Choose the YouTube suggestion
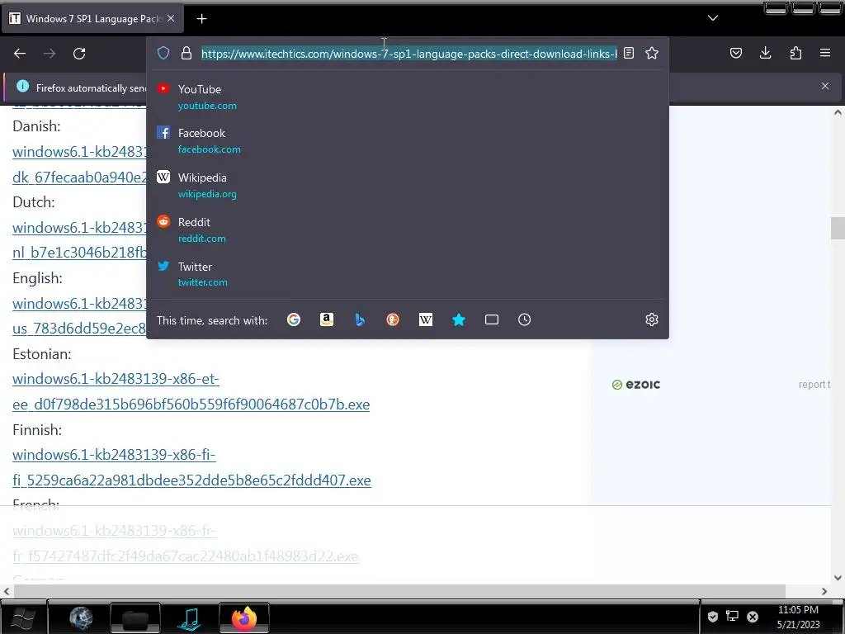Viewport: 845px width, 634px height. point(408,97)
